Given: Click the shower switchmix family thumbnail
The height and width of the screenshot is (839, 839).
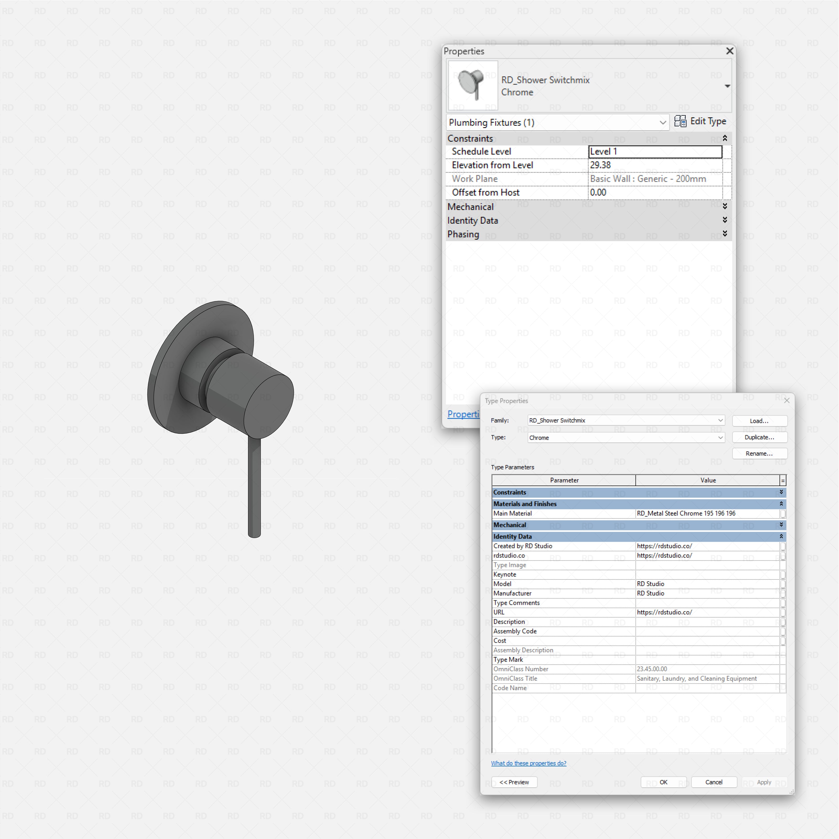Looking at the screenshot, I should click(x=473, y=85).
